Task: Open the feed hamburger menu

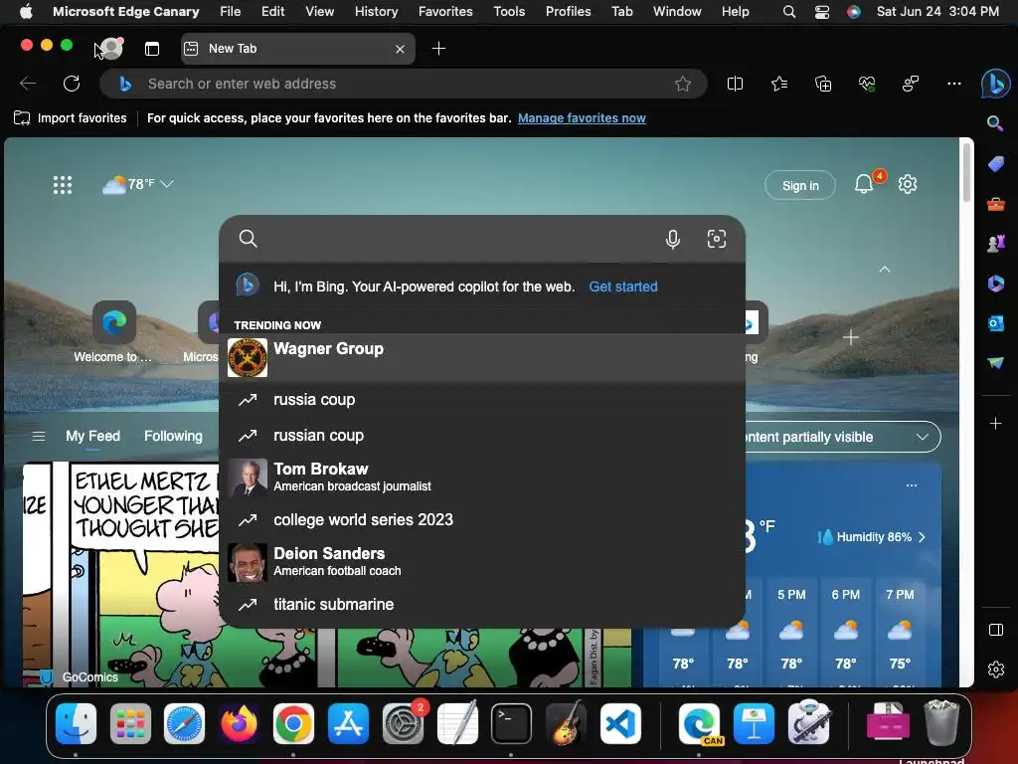Action: 39,436
